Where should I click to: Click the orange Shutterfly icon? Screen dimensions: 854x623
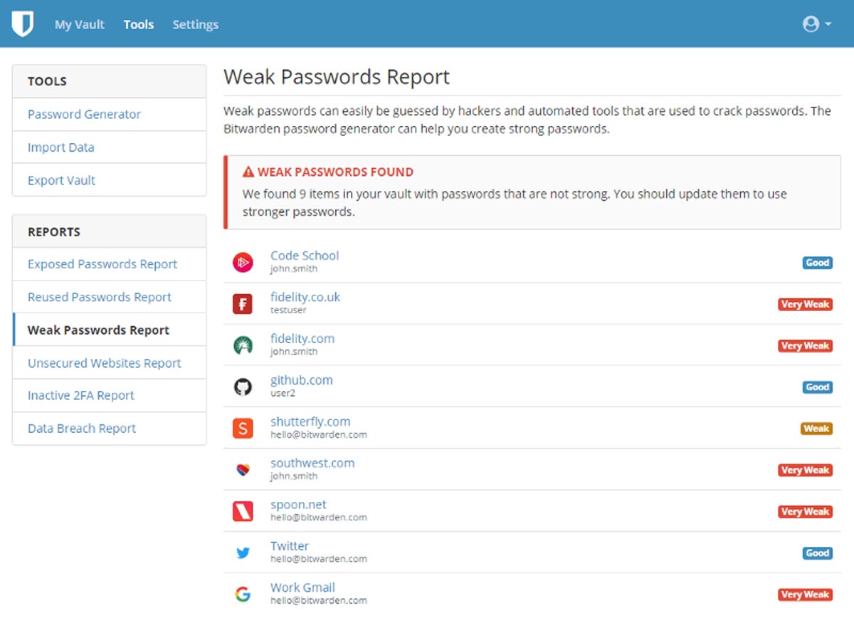(x=243, y=429)
